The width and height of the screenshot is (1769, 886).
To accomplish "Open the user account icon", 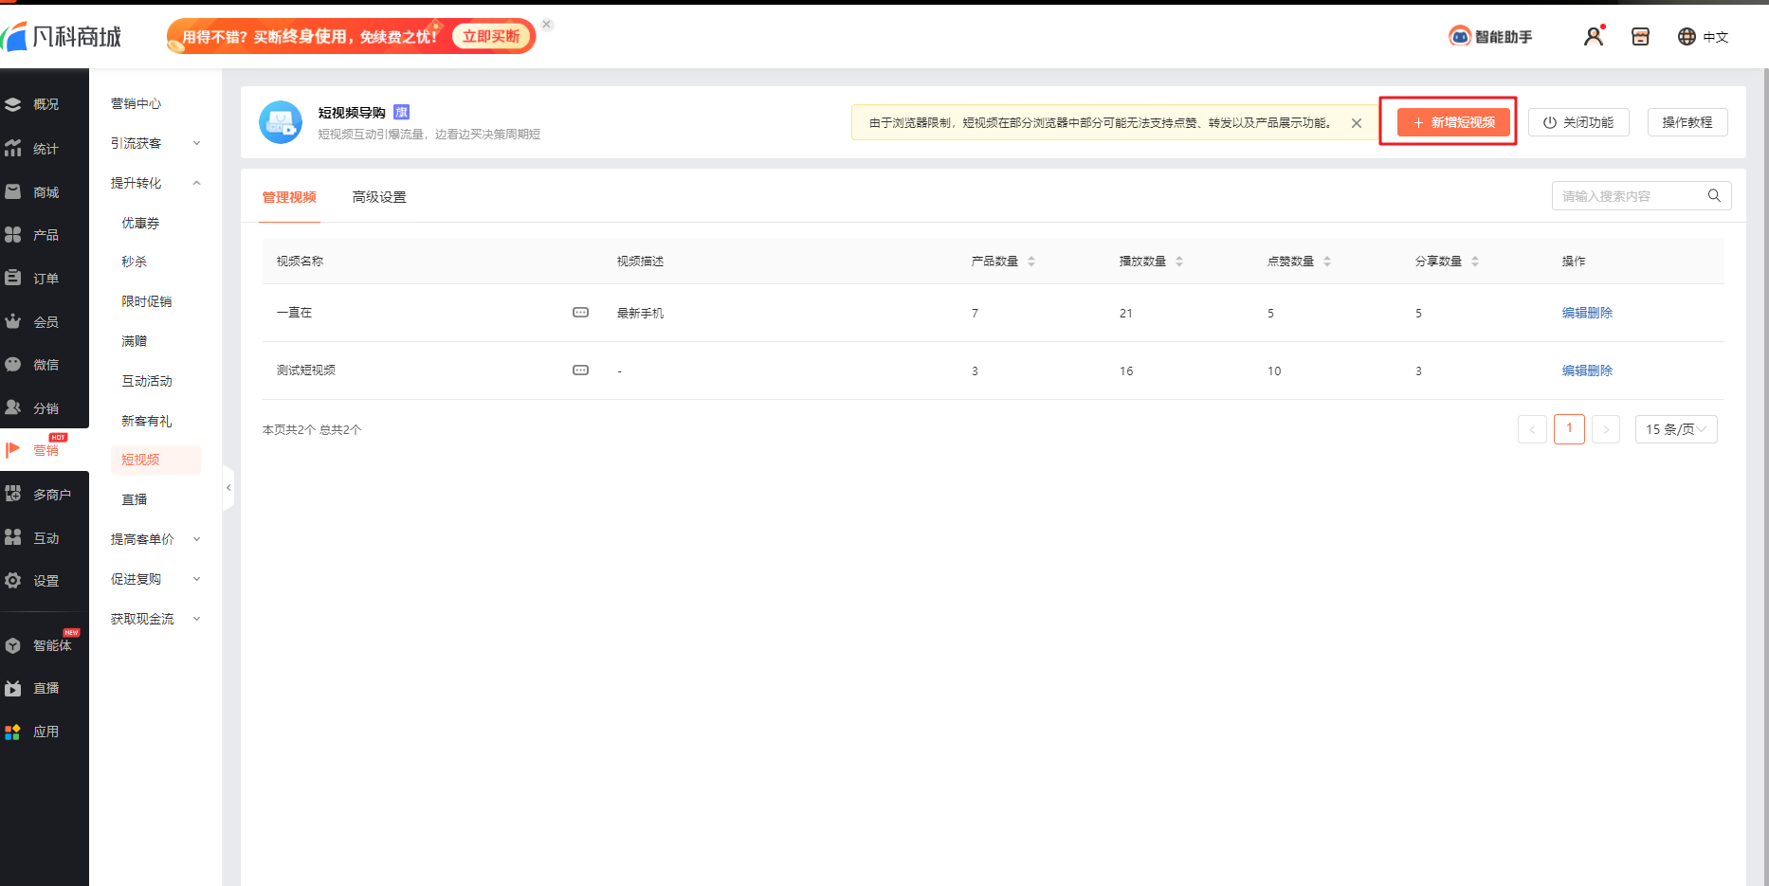I will click(x=1594, y=37).
